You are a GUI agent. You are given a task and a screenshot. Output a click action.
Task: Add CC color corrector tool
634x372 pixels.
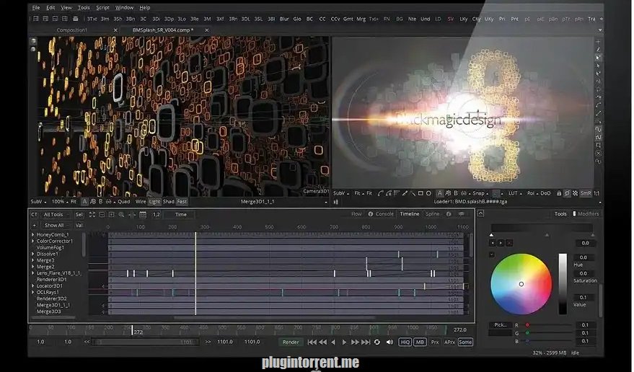coord(322,19)
